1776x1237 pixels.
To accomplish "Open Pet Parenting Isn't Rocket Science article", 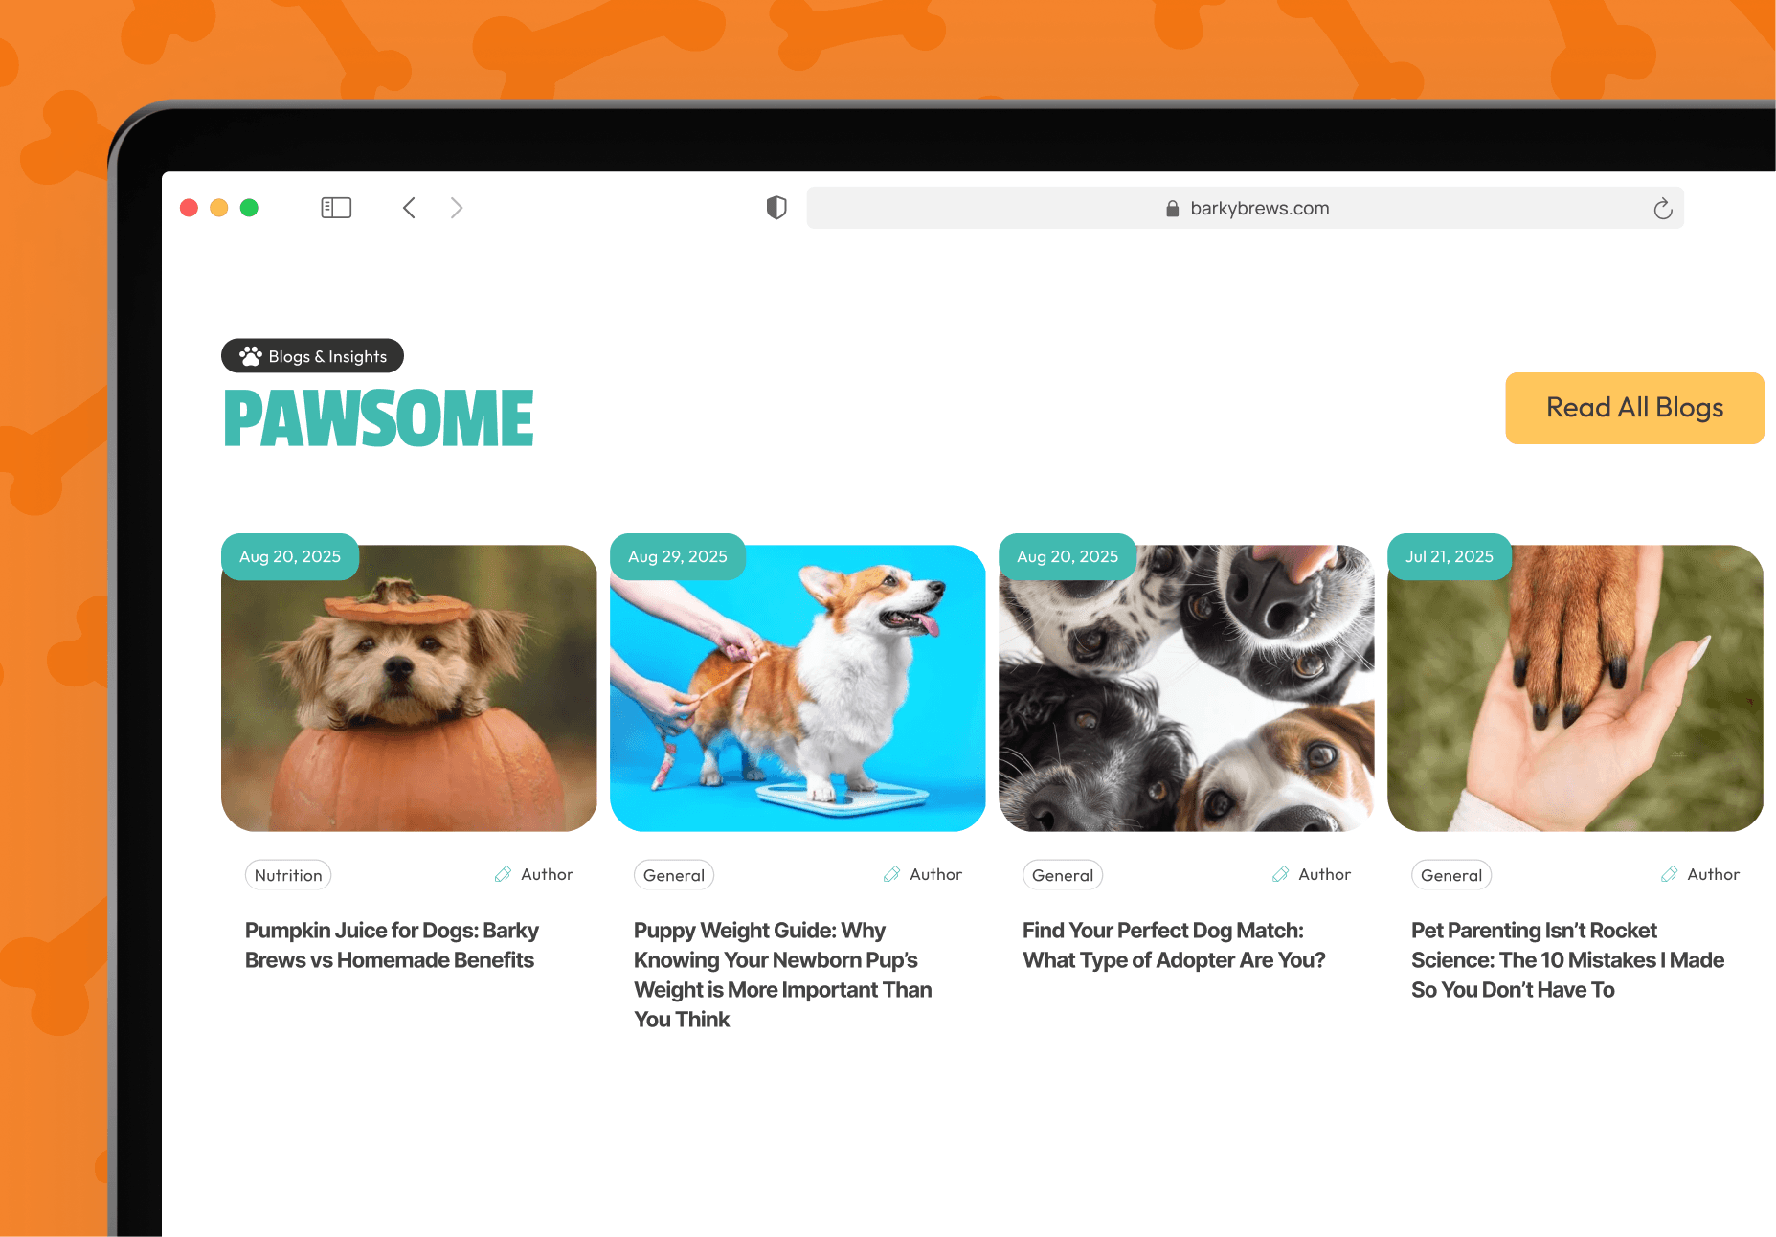I will click(1567, 960).
